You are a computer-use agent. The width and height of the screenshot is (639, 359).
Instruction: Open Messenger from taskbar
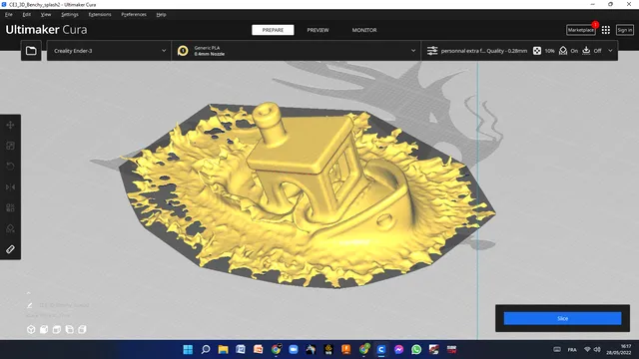click(x=398, y=349)
